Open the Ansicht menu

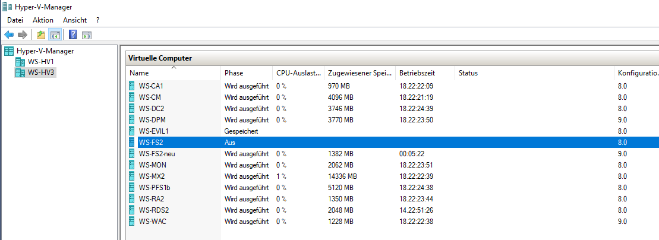75,20
